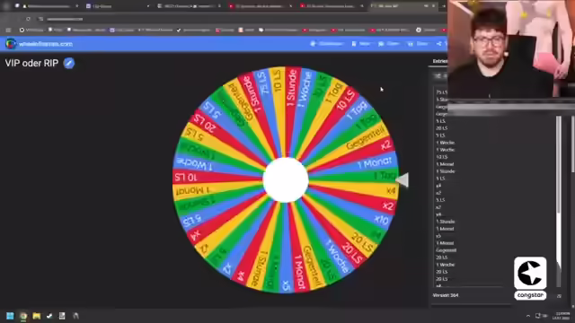
Task: Click the wheelofnames.com logo icon
Action: [x=10, y=44]
